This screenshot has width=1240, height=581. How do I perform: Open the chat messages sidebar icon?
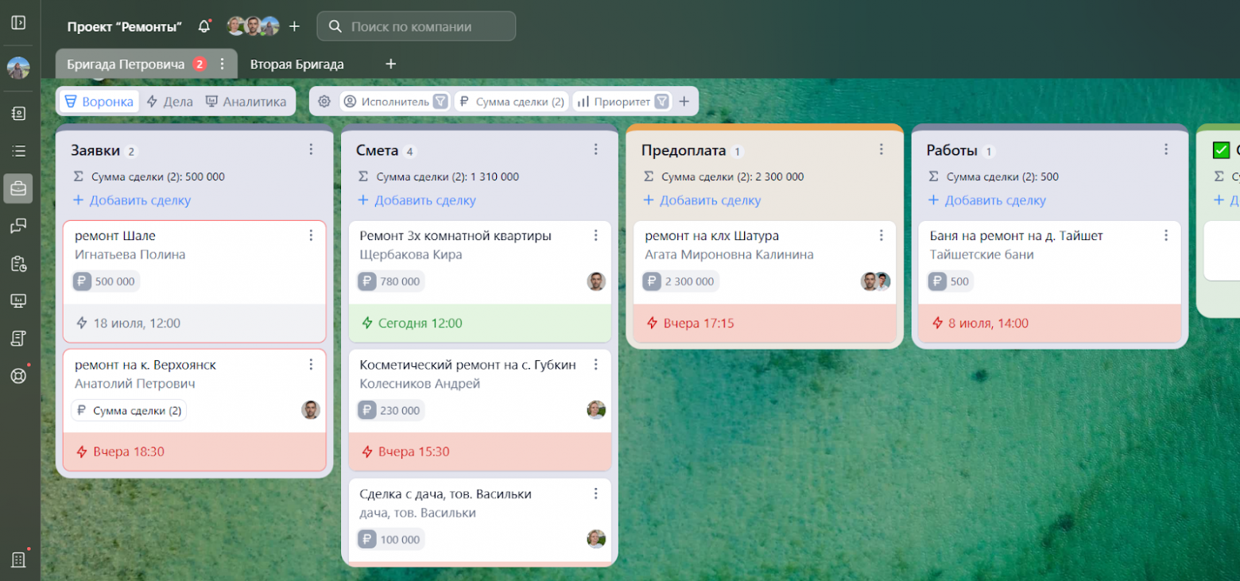click(x=18, y=227)
